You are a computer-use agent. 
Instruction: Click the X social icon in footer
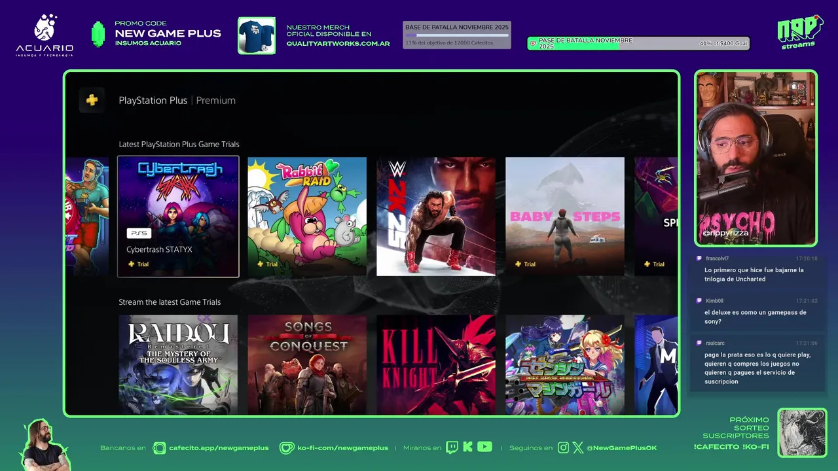tap(578, 448)
